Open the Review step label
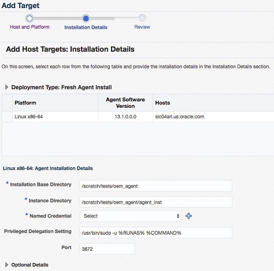 pyautogui.click(x=142, y=27)
